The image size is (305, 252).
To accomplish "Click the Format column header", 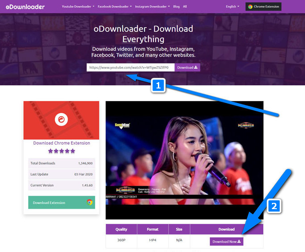I will click(152, 229).
